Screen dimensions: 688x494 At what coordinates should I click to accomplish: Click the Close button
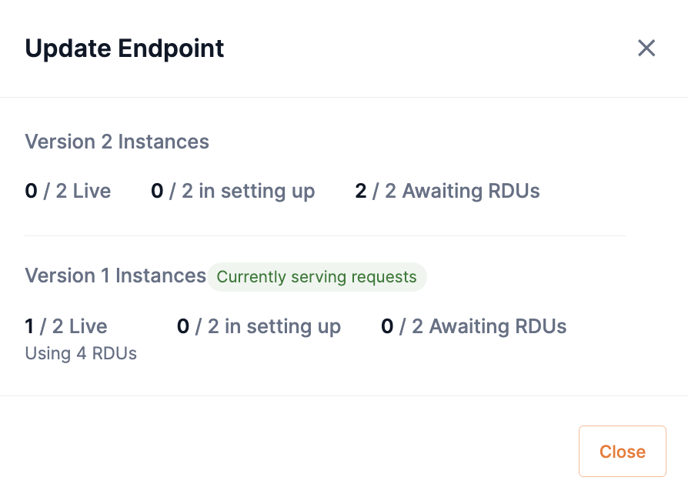point(622,451)
